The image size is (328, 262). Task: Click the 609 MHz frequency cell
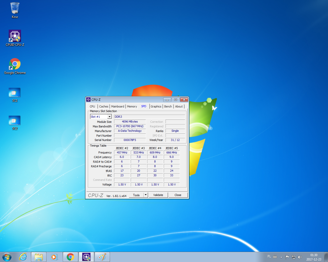click(x=155, y=152)
